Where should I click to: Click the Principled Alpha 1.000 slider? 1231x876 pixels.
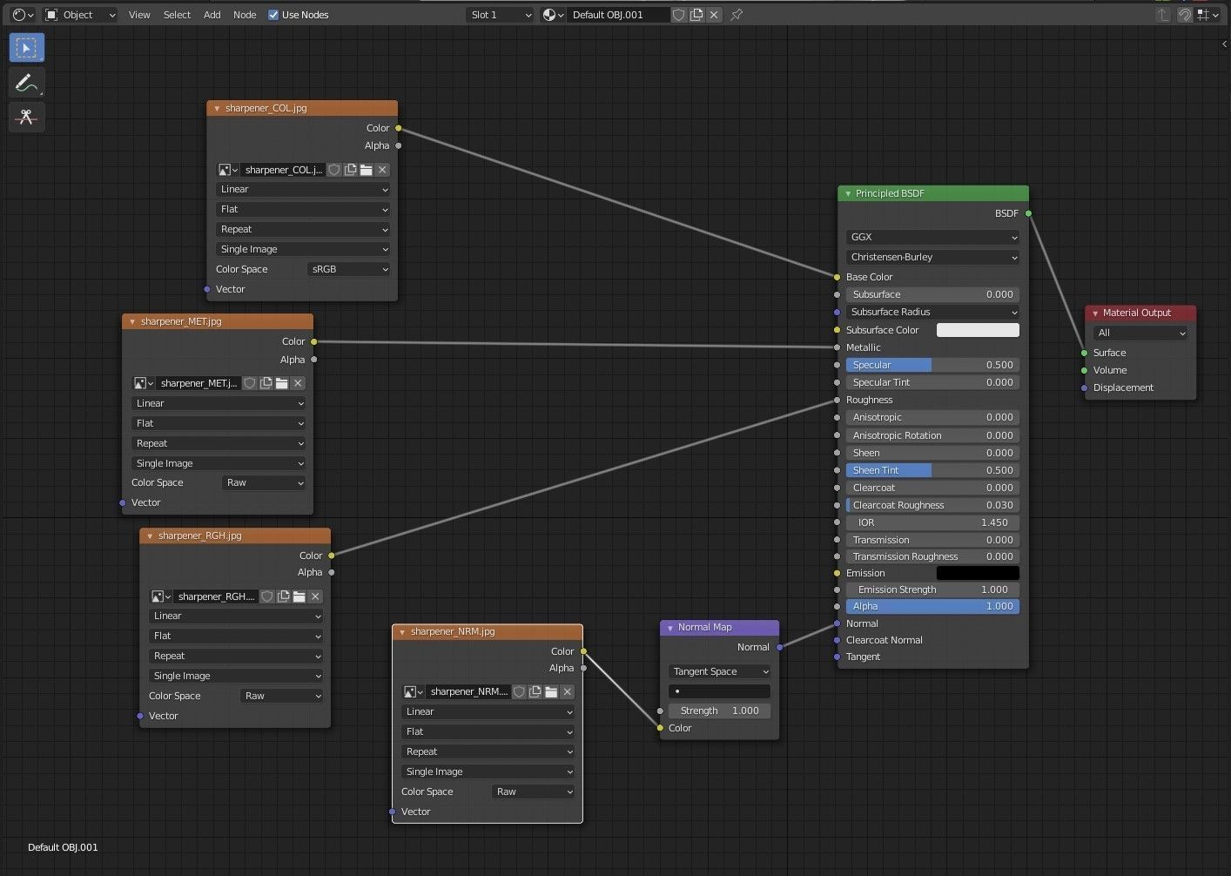932,607
